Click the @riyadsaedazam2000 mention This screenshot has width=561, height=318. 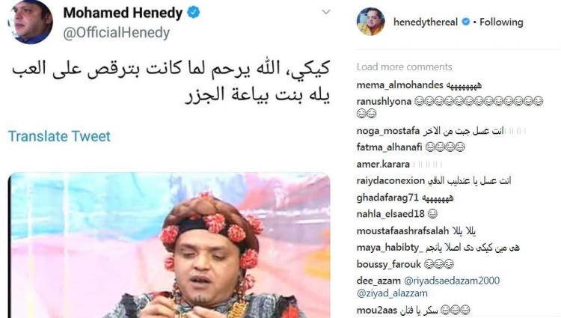click(452, 281)
